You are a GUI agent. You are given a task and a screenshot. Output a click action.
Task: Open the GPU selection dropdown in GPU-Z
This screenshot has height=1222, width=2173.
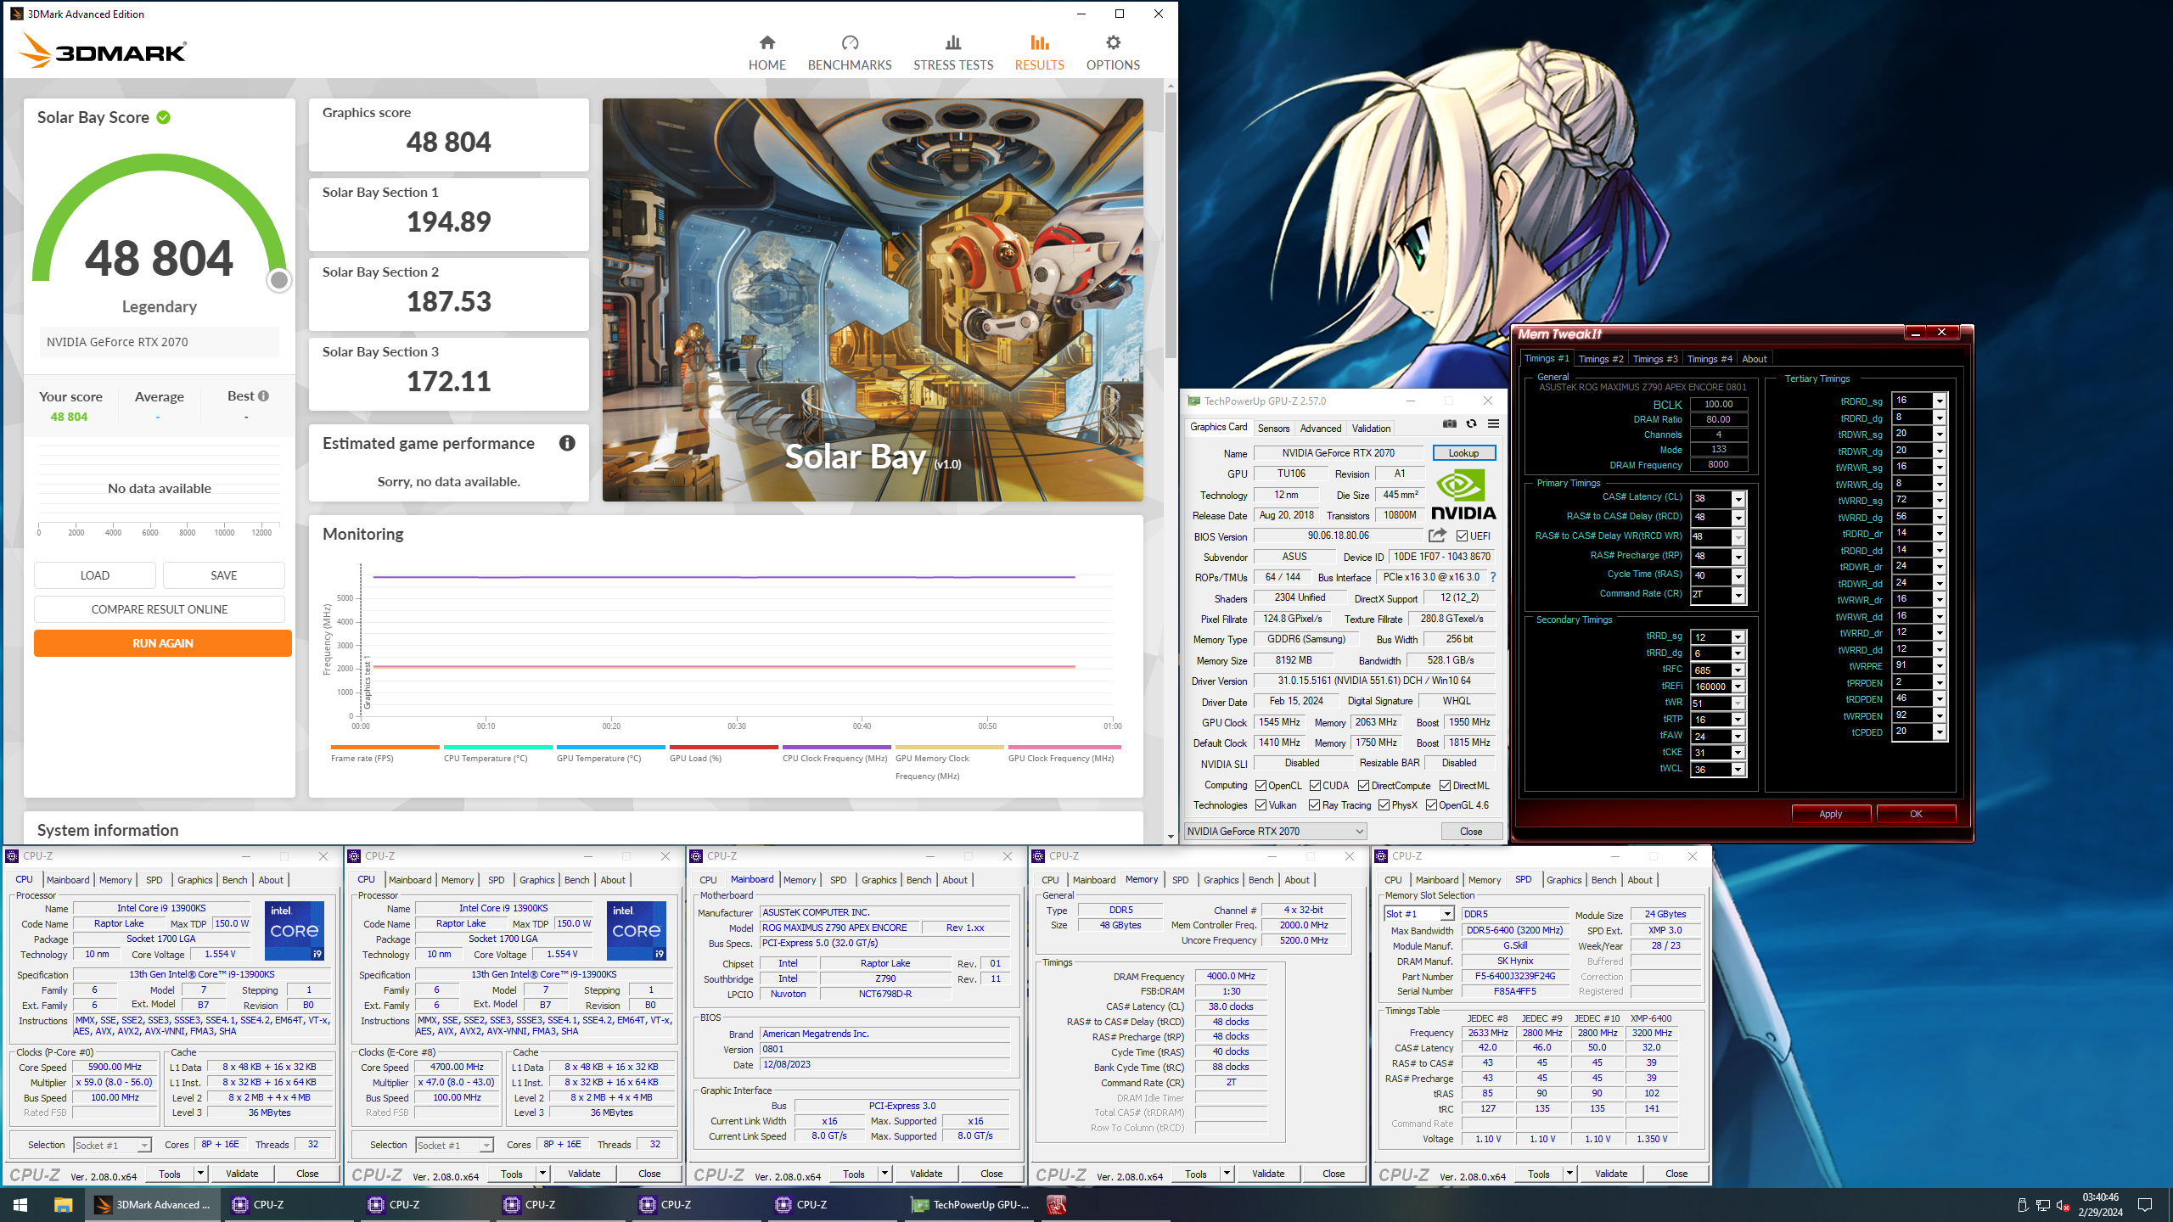click(1276, 832)
